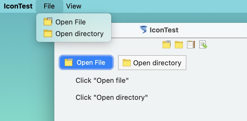Click the IconTest window title text

coord(164,30)
